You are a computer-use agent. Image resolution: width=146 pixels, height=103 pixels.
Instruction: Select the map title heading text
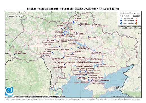tap(73, 9)
